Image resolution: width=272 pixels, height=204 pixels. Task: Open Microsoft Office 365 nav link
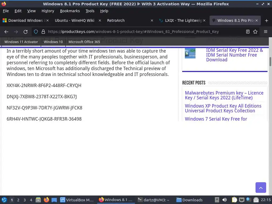84,42
